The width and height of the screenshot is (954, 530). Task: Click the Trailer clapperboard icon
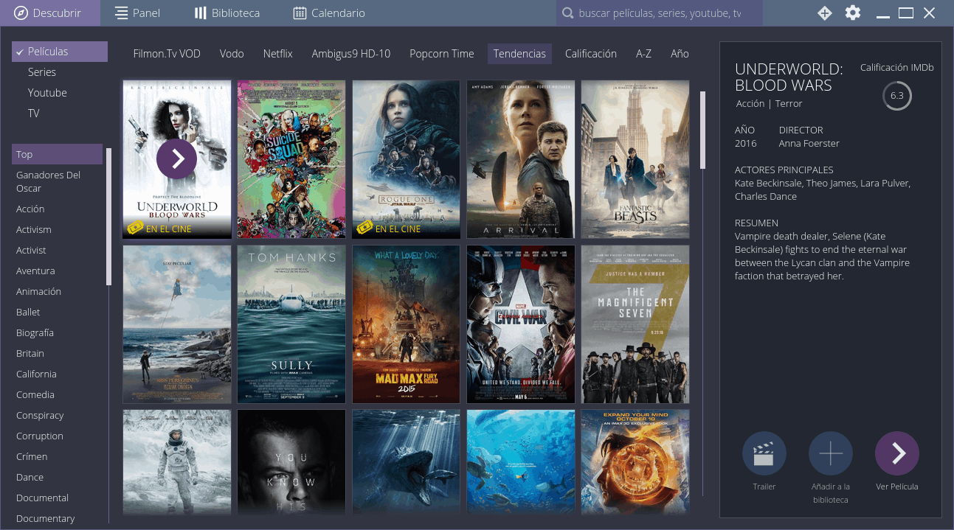(764, 453)
